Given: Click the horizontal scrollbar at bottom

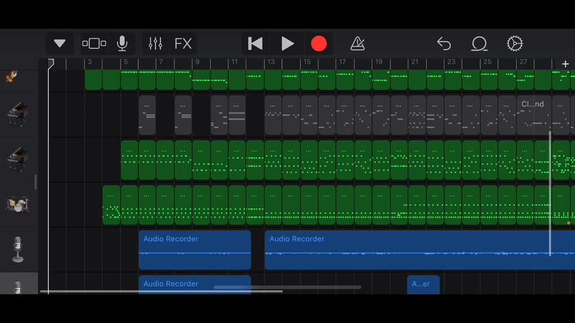Looking at the screenshot, I should tap(161, 291).
